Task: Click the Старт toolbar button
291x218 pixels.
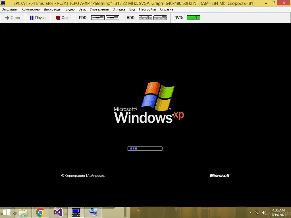Action: pyautogui.click(x=13, y=18)
